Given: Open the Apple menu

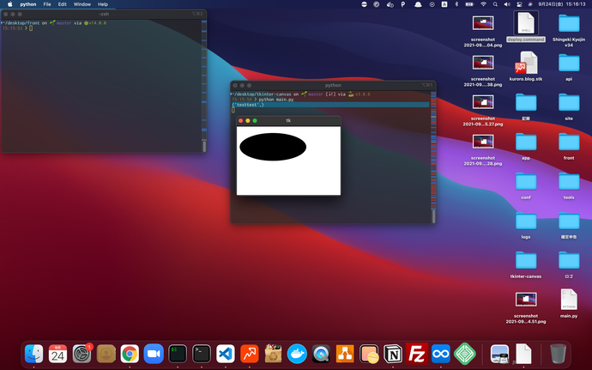Looking at the screenshot, I should (10, 4).
